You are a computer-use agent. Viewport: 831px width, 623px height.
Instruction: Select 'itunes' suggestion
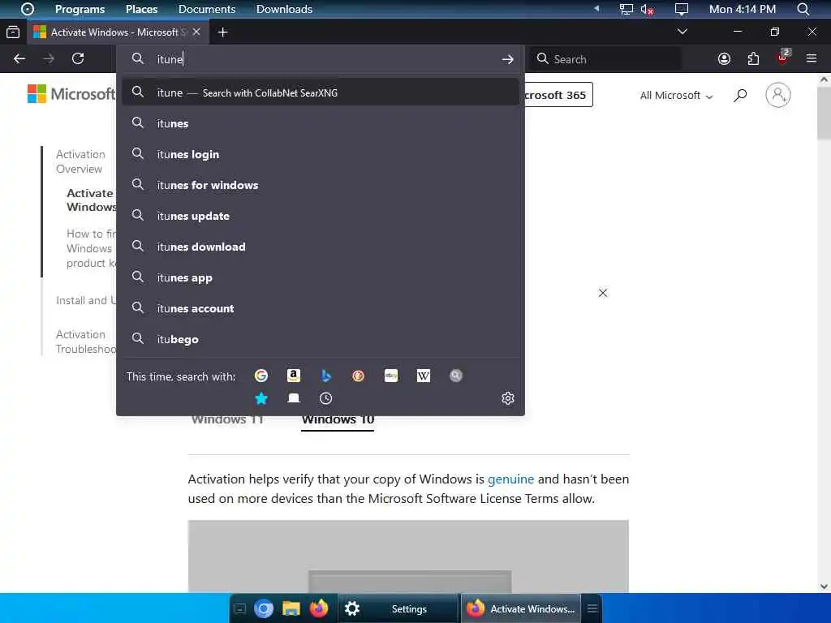[321, 123]
